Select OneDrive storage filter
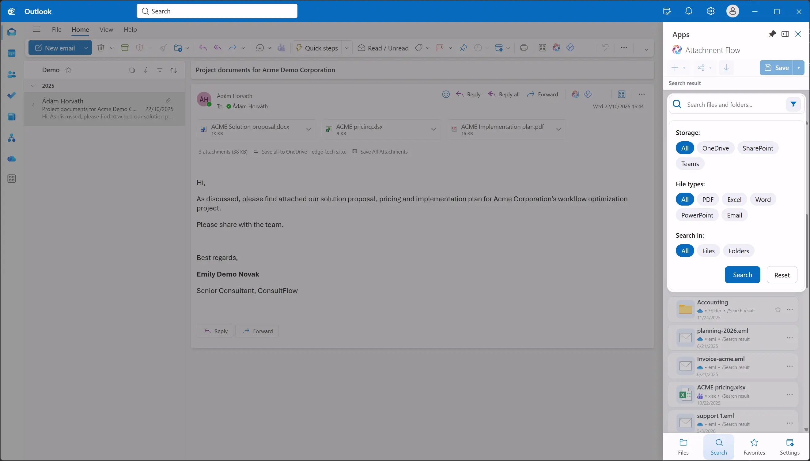The height and width of the screenshot is (461, 810). coord(716,148)
